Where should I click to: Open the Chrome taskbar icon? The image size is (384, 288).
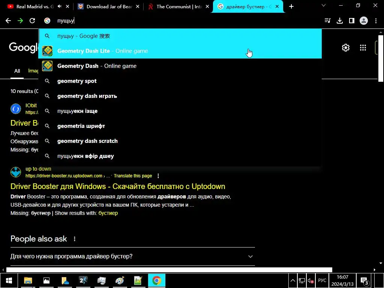[157, 280]
